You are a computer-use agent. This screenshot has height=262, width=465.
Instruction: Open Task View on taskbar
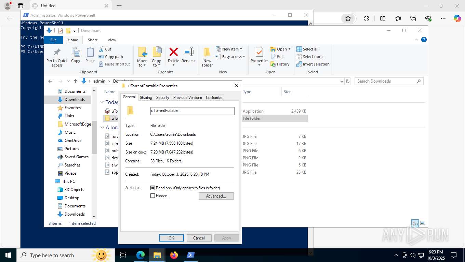pyautogui.click(x=123, y=255)
